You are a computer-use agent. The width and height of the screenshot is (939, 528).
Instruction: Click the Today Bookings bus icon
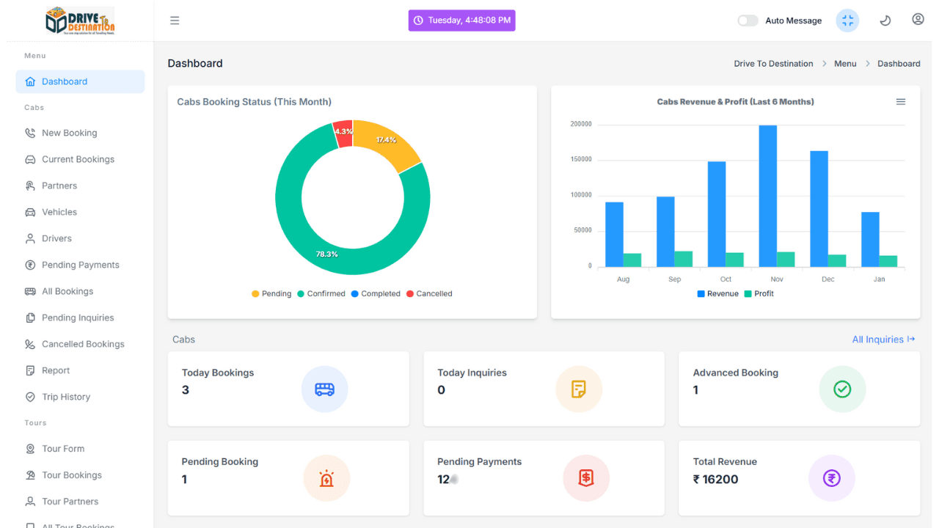coord(324,389)
